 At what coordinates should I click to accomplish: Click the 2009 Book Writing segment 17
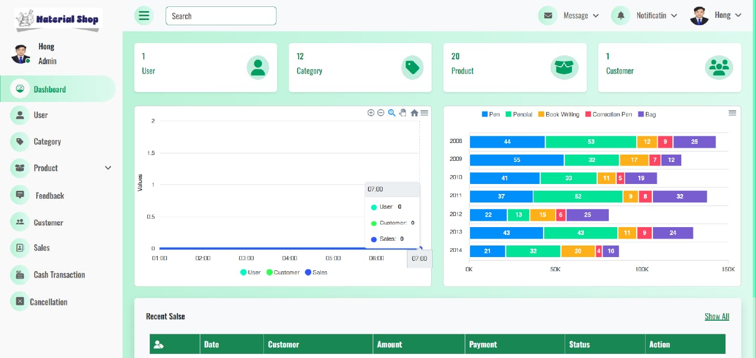tap(634, 160)
